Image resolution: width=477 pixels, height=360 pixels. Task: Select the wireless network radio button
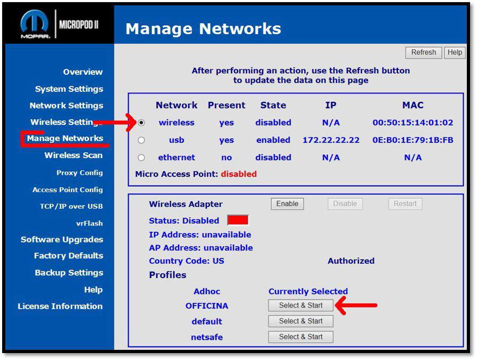pos(141,122)
